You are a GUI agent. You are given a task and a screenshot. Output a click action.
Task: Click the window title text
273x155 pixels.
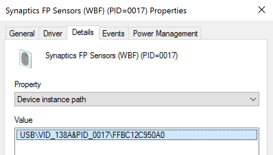[x=96, y=11]
